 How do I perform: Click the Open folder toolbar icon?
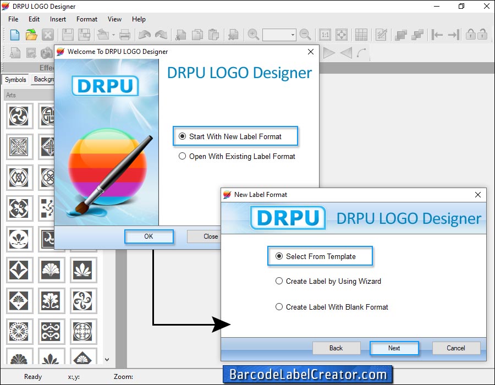coord(31,35)
